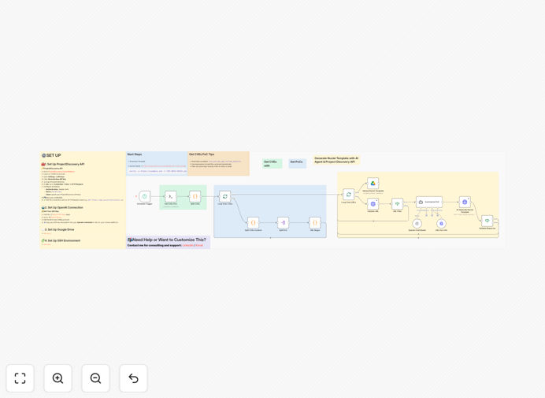Viewport: 545px width, 398px height.
Task: Select the Split CVEs code node
Action: tap(195, 196)
